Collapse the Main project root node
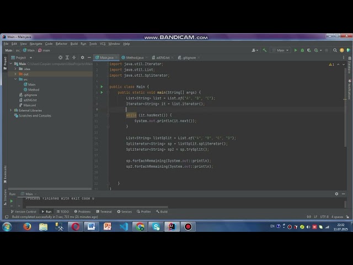The image size is (353, 265). [10, 64]
